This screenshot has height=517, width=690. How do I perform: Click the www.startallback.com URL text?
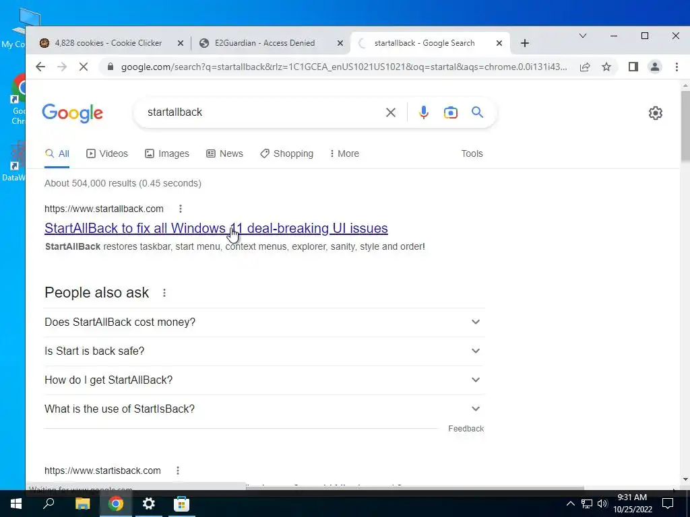[104, 209]
